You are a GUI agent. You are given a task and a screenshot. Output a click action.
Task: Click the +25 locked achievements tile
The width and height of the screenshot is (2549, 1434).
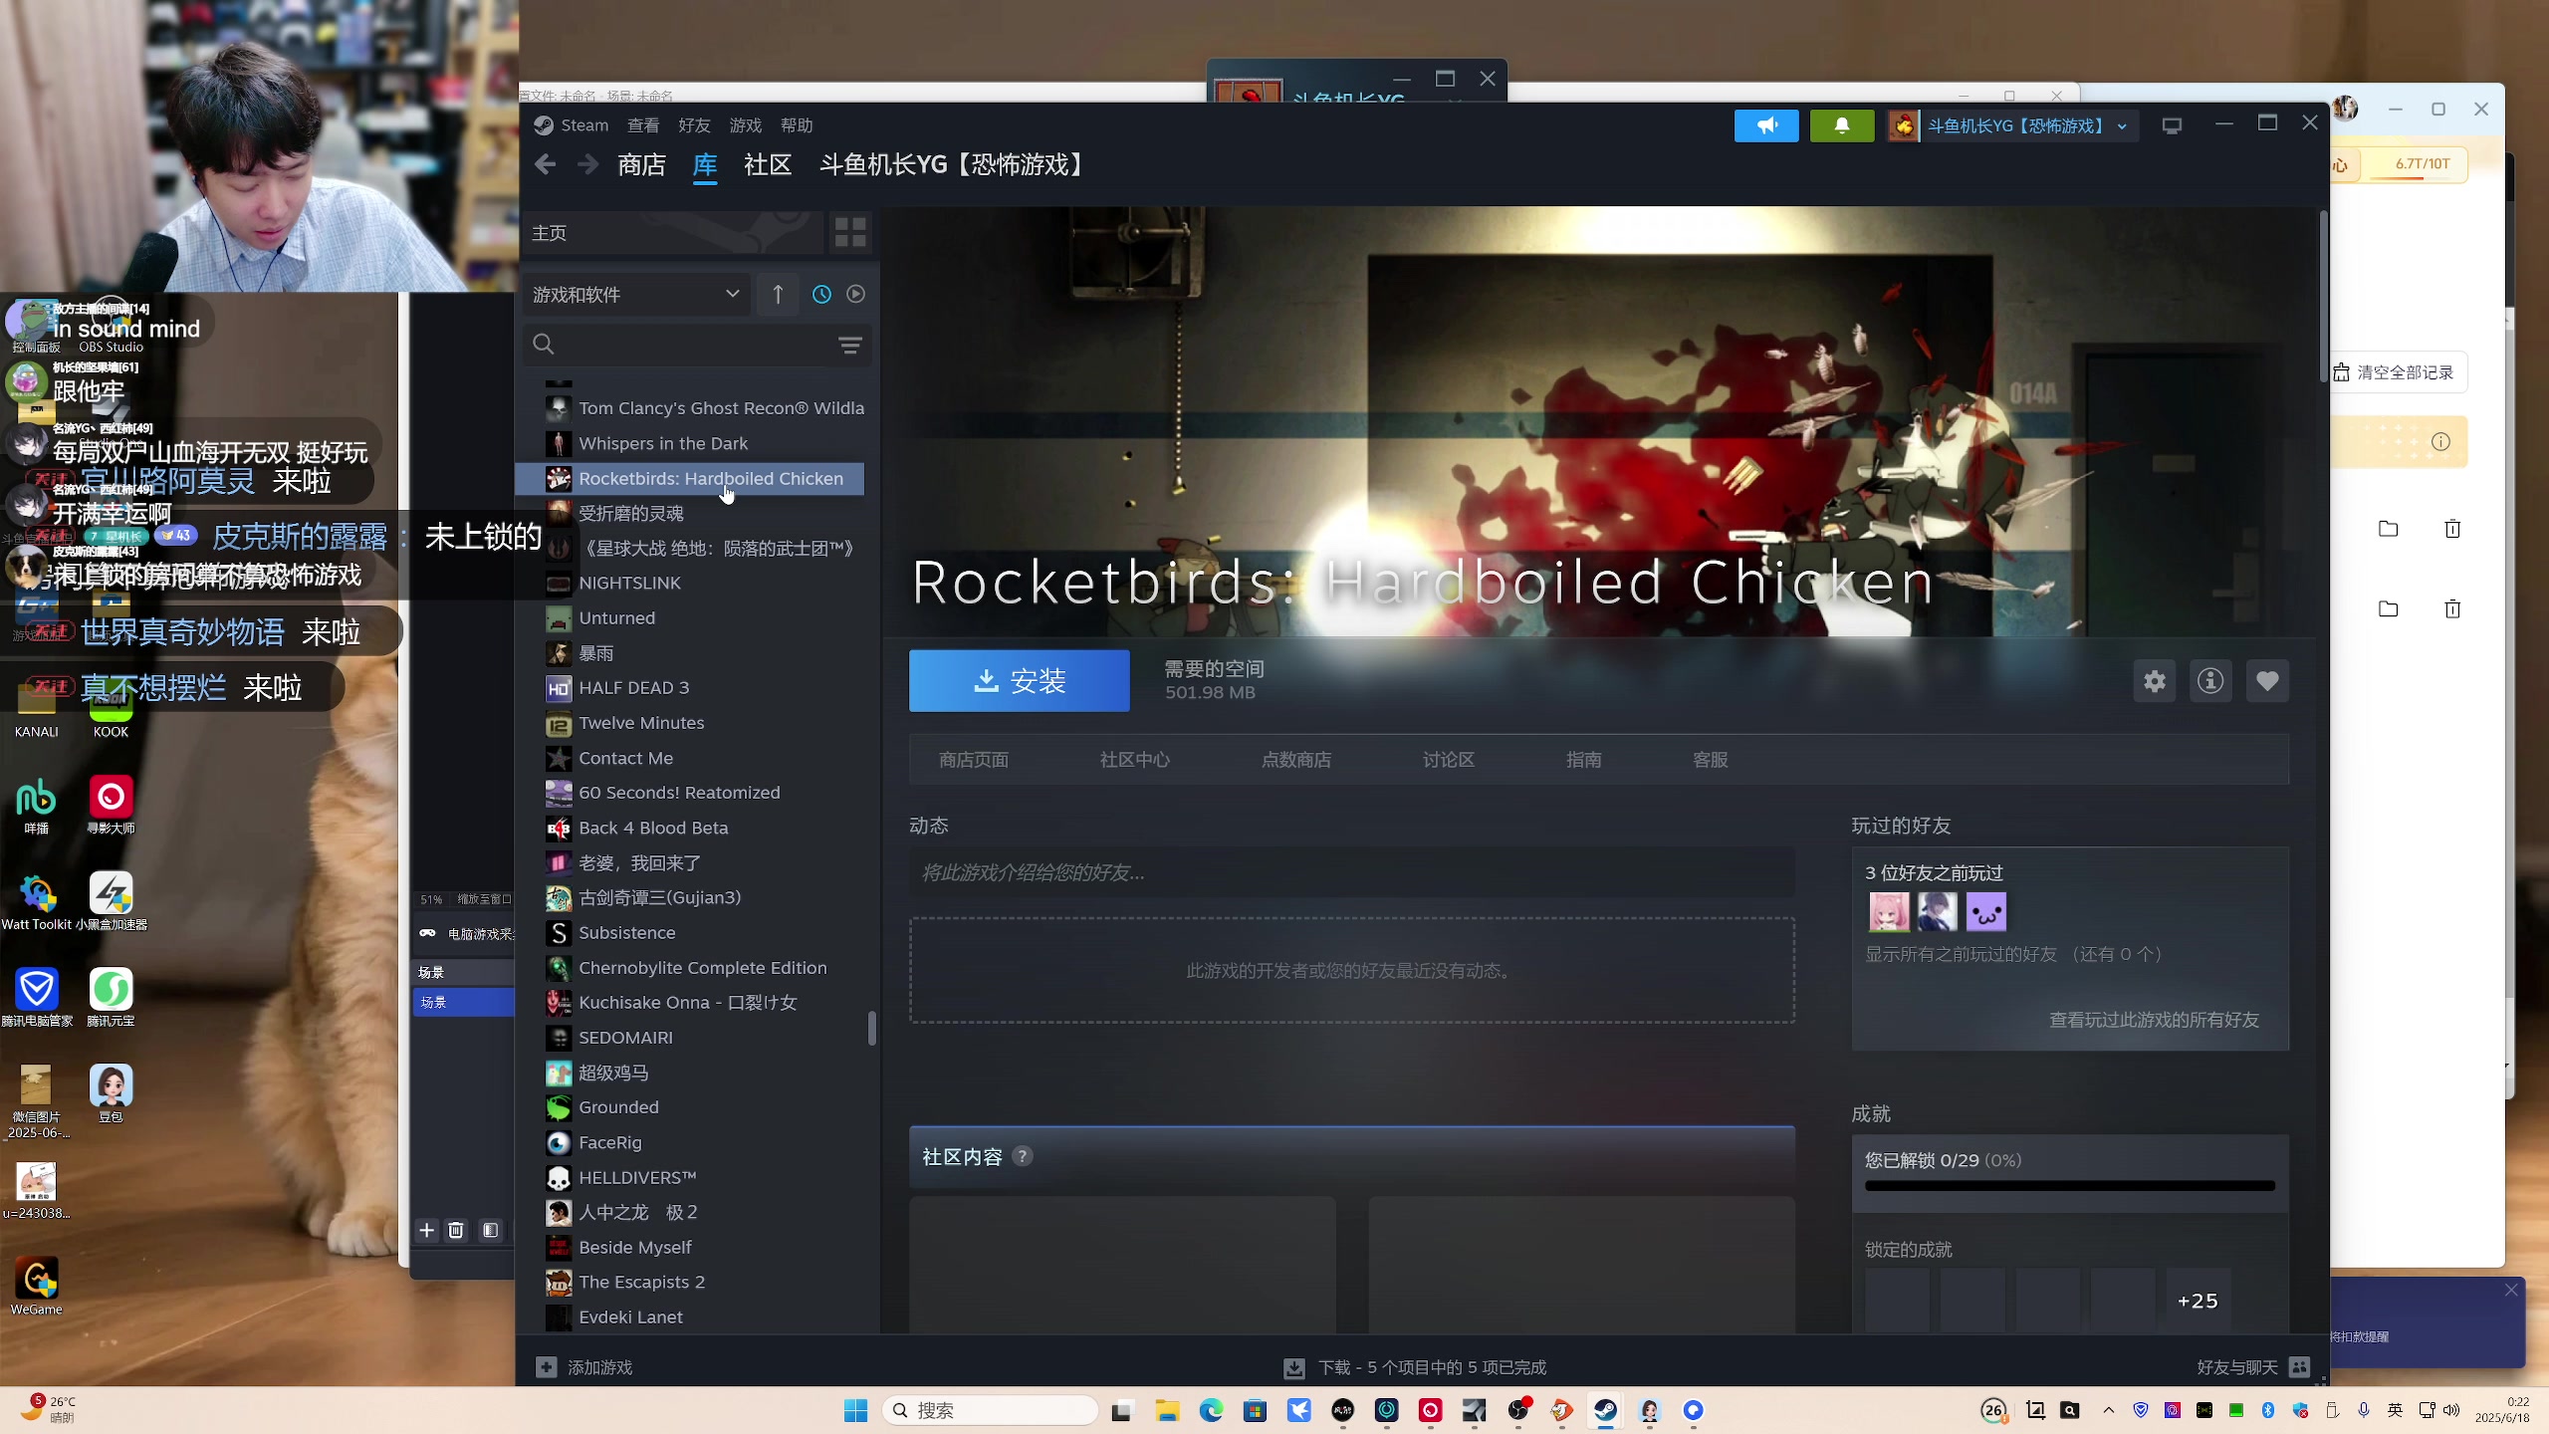click(2198, 1301)
